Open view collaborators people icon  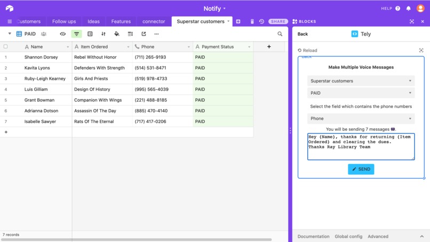coord(44,34)
